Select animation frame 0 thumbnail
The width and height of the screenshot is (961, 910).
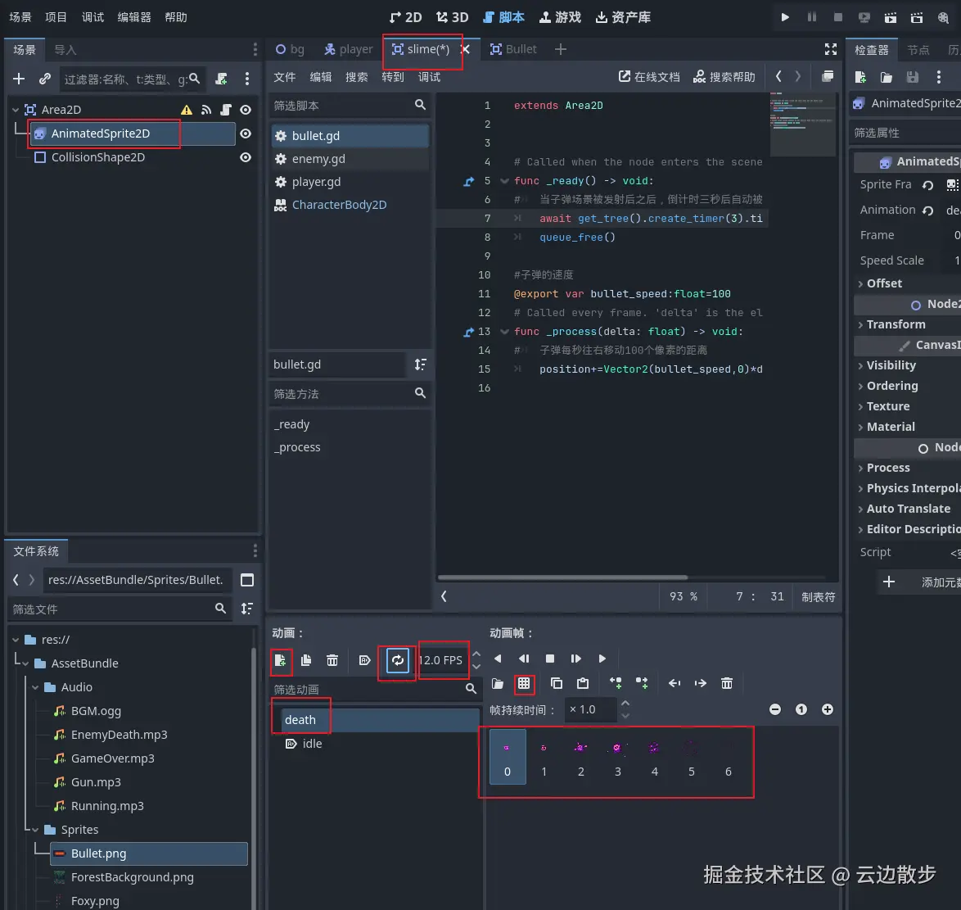click(x=508, y=758)
